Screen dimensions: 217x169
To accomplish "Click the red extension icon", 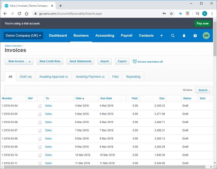I will coord(188,14).
